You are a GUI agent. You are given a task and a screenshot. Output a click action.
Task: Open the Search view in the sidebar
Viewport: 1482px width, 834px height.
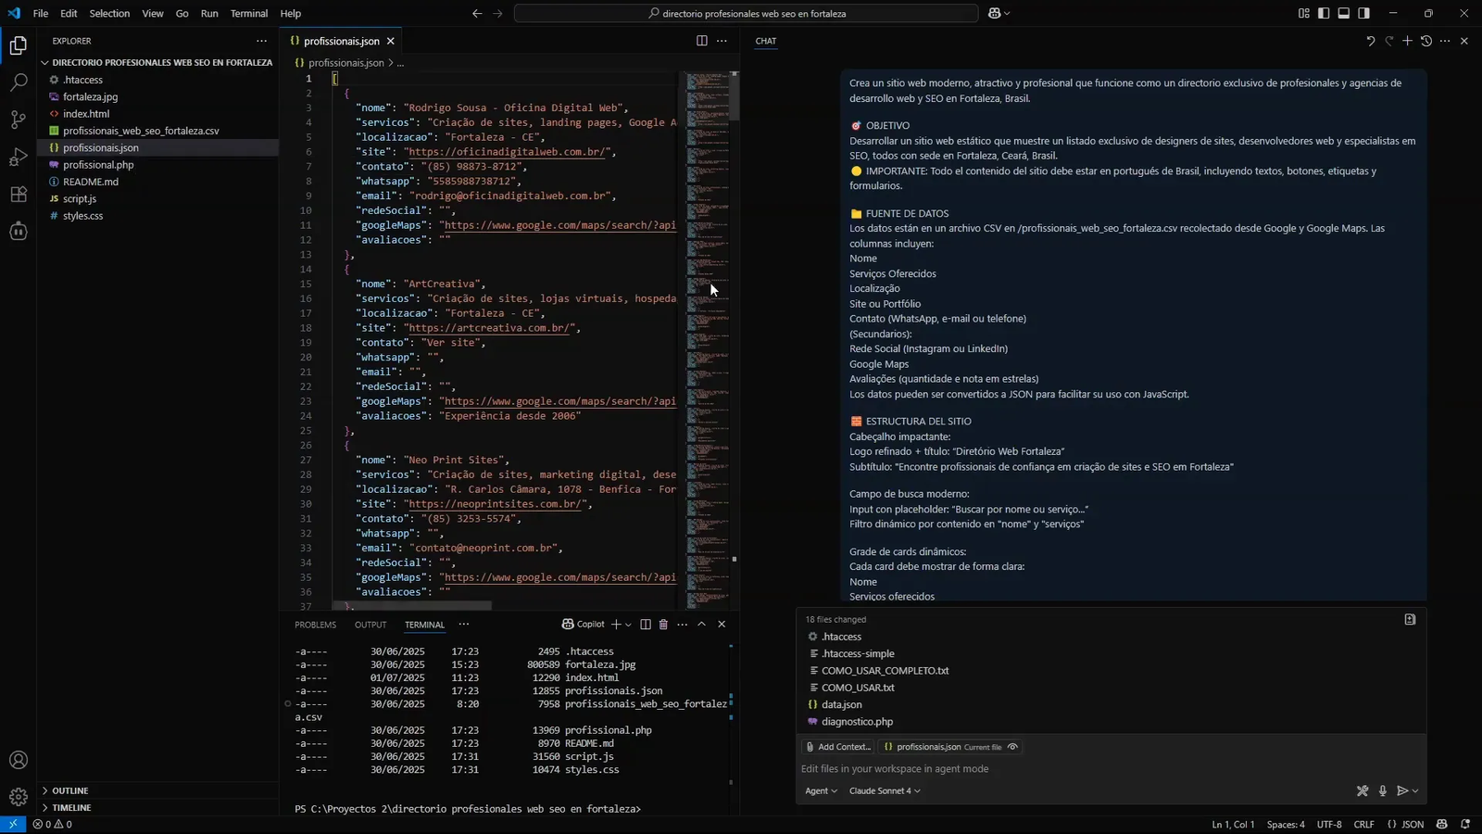click(19, 82)
